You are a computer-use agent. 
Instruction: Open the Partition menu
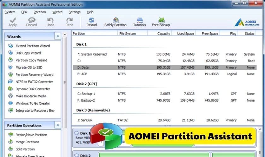pos(40,12)
